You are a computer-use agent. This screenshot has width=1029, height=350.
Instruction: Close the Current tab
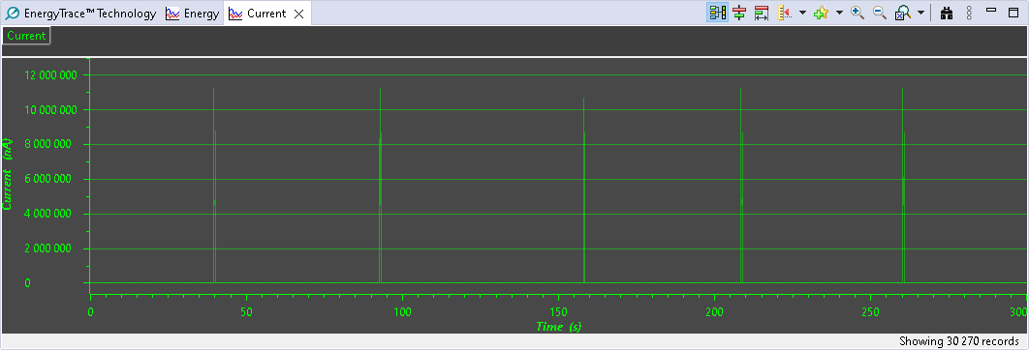point(298,14)
